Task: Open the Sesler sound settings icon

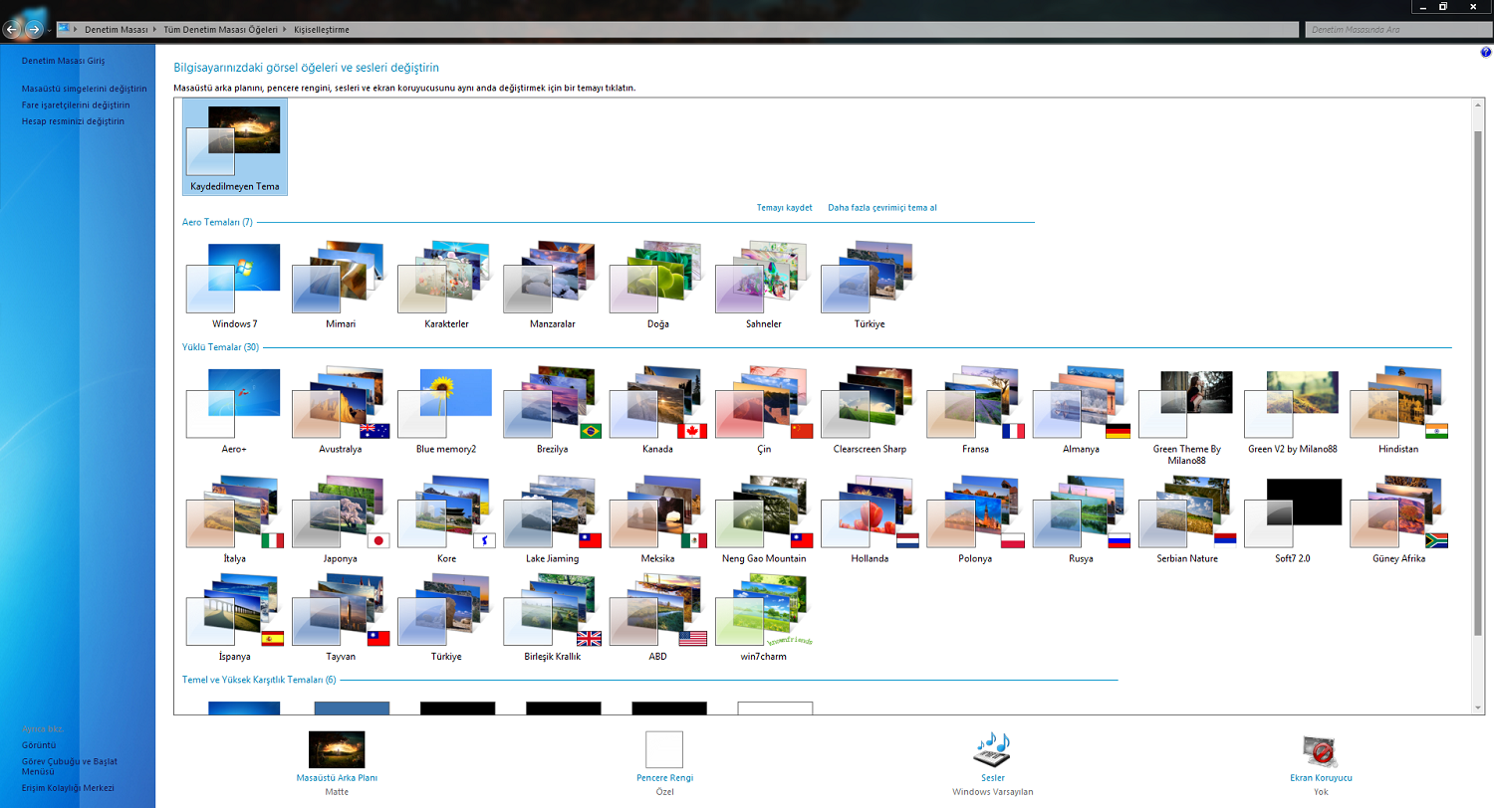Action: point(992,749)
